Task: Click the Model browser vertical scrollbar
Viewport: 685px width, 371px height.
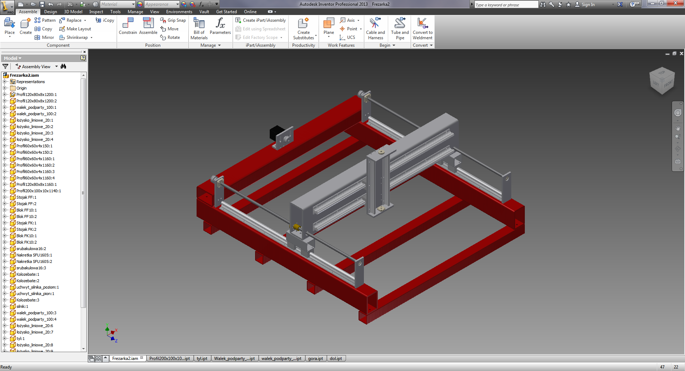Action: click(x=83, y=193)
